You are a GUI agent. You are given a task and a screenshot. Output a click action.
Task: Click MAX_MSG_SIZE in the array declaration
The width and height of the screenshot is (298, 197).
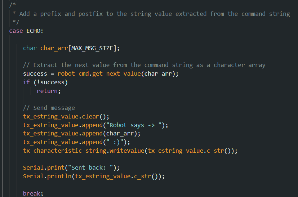coord(92,48)
